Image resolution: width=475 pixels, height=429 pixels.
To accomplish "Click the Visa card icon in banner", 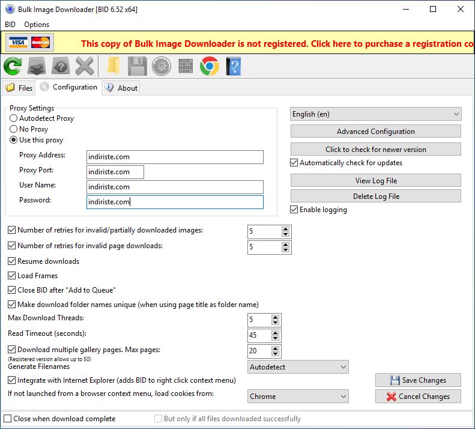I will pos(18,43).
